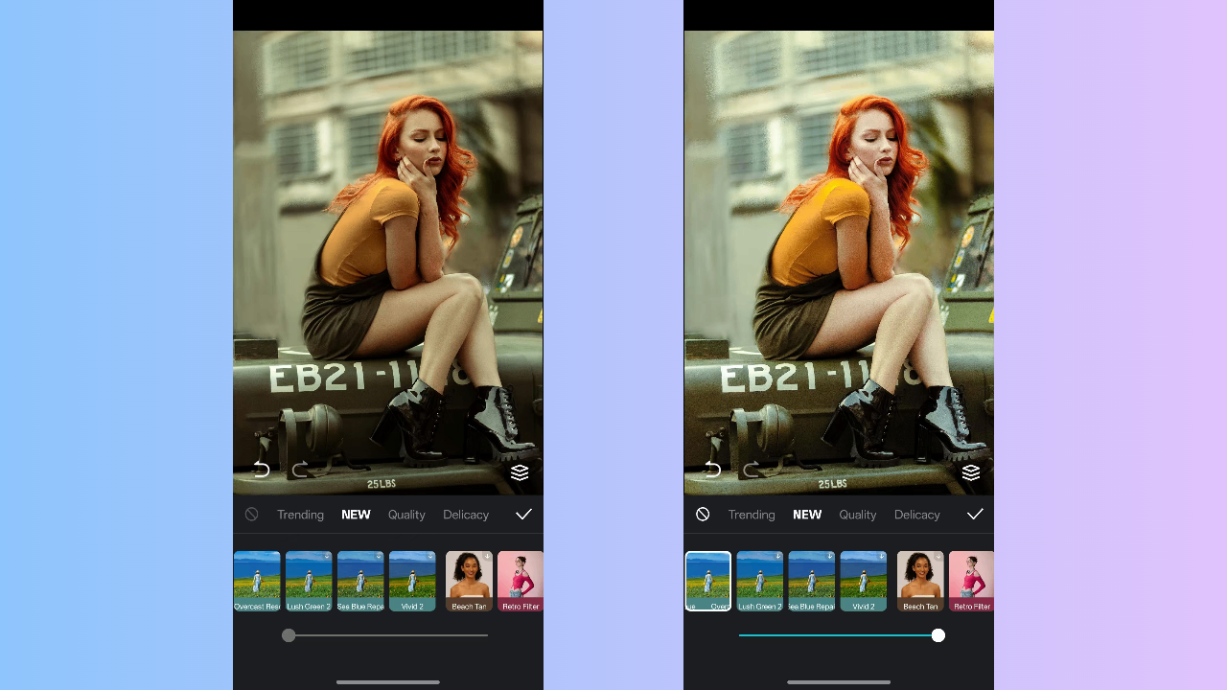Viewport: 1227px width, 690px height.
Task: Apply the Vivid 2 filter on right phone
Action: [864, 581]
